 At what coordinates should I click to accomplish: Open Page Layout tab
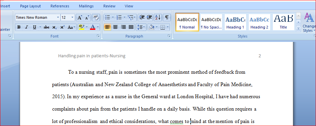click(30, 6)
